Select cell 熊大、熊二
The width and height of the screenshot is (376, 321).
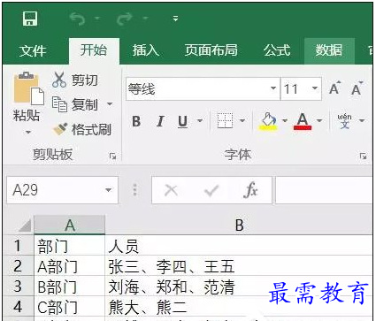[x=239, y=307]
